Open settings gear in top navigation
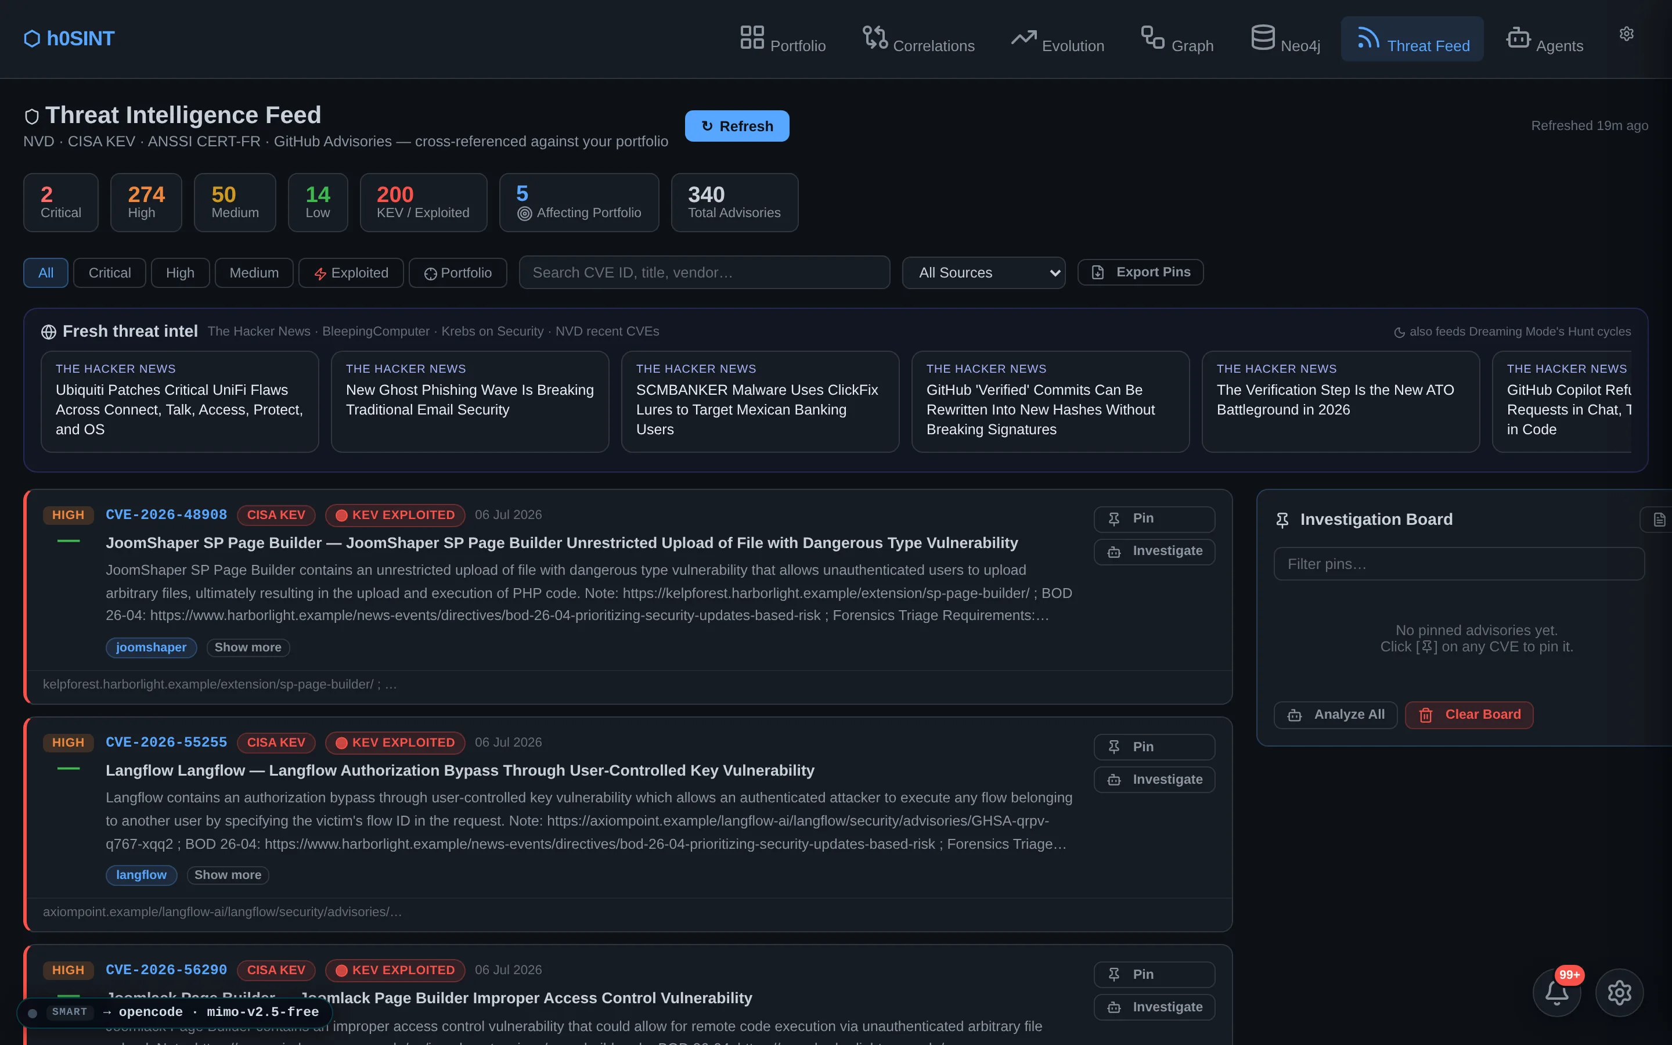The image size is (1672, 1045). click(x=1626, y=34)
